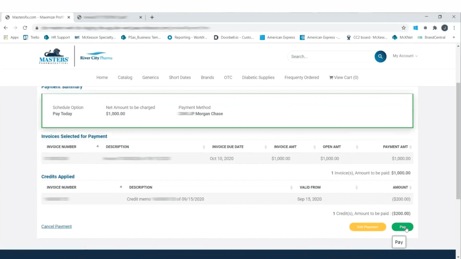Open a new browser tab
The height and width of the screenshot is (259, 461).
tap(152, 17)
